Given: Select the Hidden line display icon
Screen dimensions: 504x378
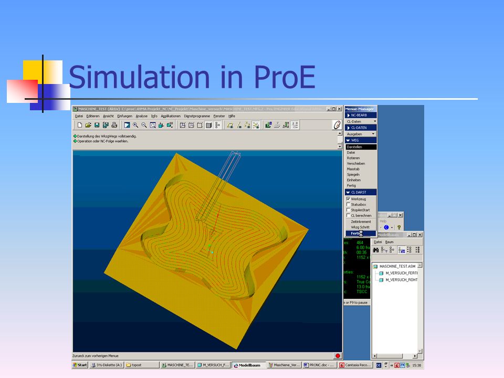Looking at the screenshot, I should [191, 125].
